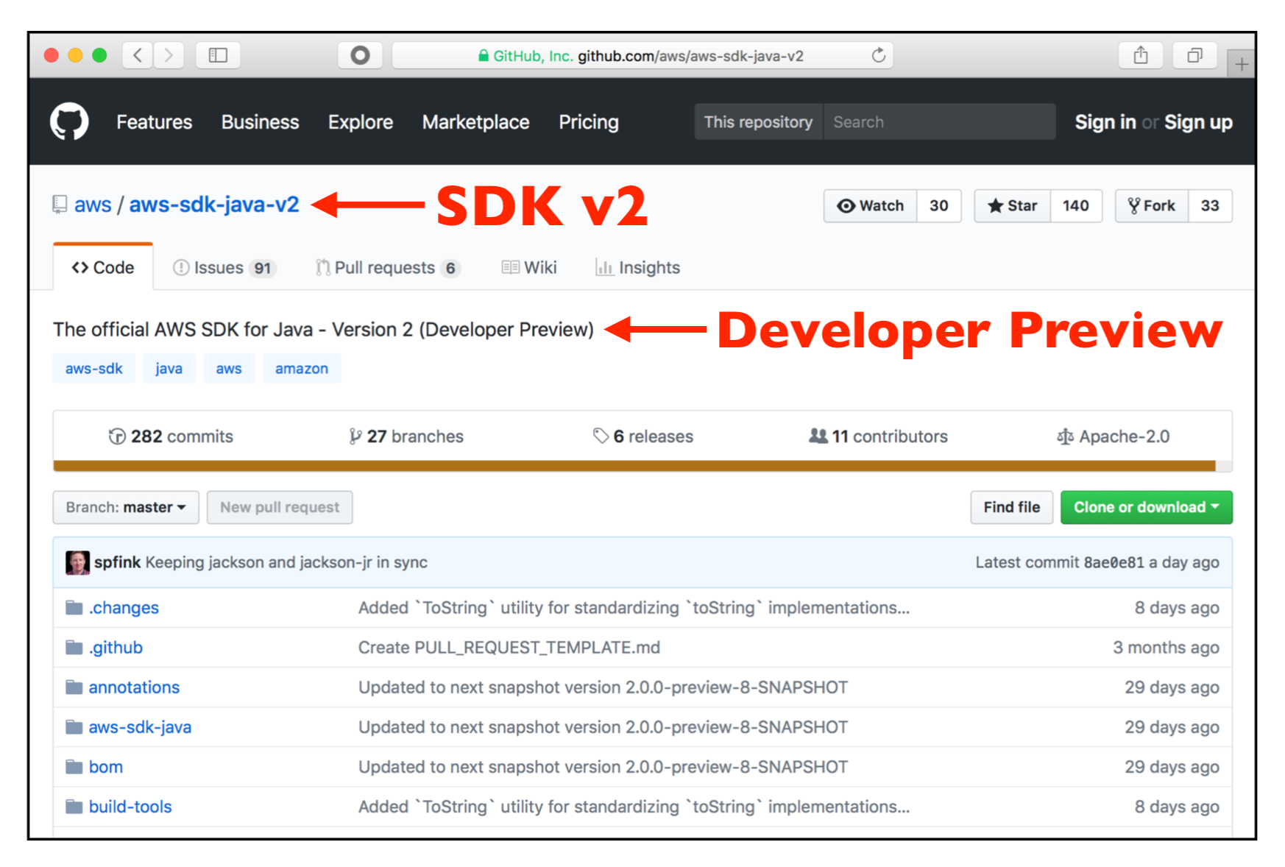Toggle the Safari sidebar button
The height and width of the screenshot is (867, 1285).
218,55
